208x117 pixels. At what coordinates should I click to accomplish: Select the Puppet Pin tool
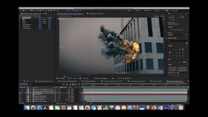[58, 10]
